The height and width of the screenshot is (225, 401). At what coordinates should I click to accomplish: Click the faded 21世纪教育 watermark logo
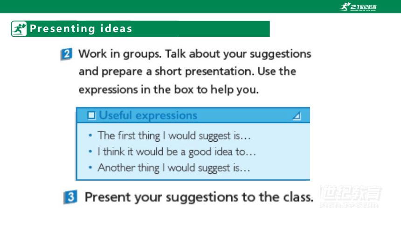[x=350, y=197]
